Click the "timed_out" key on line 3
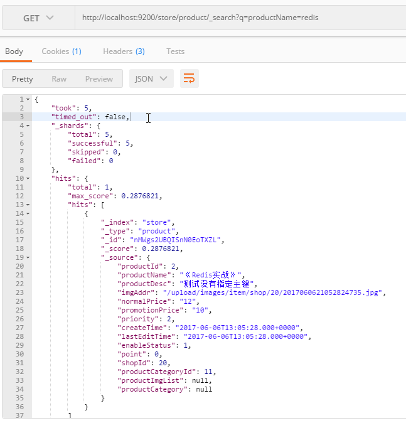Viewport: 406px width, 423px height. point(74,117)
